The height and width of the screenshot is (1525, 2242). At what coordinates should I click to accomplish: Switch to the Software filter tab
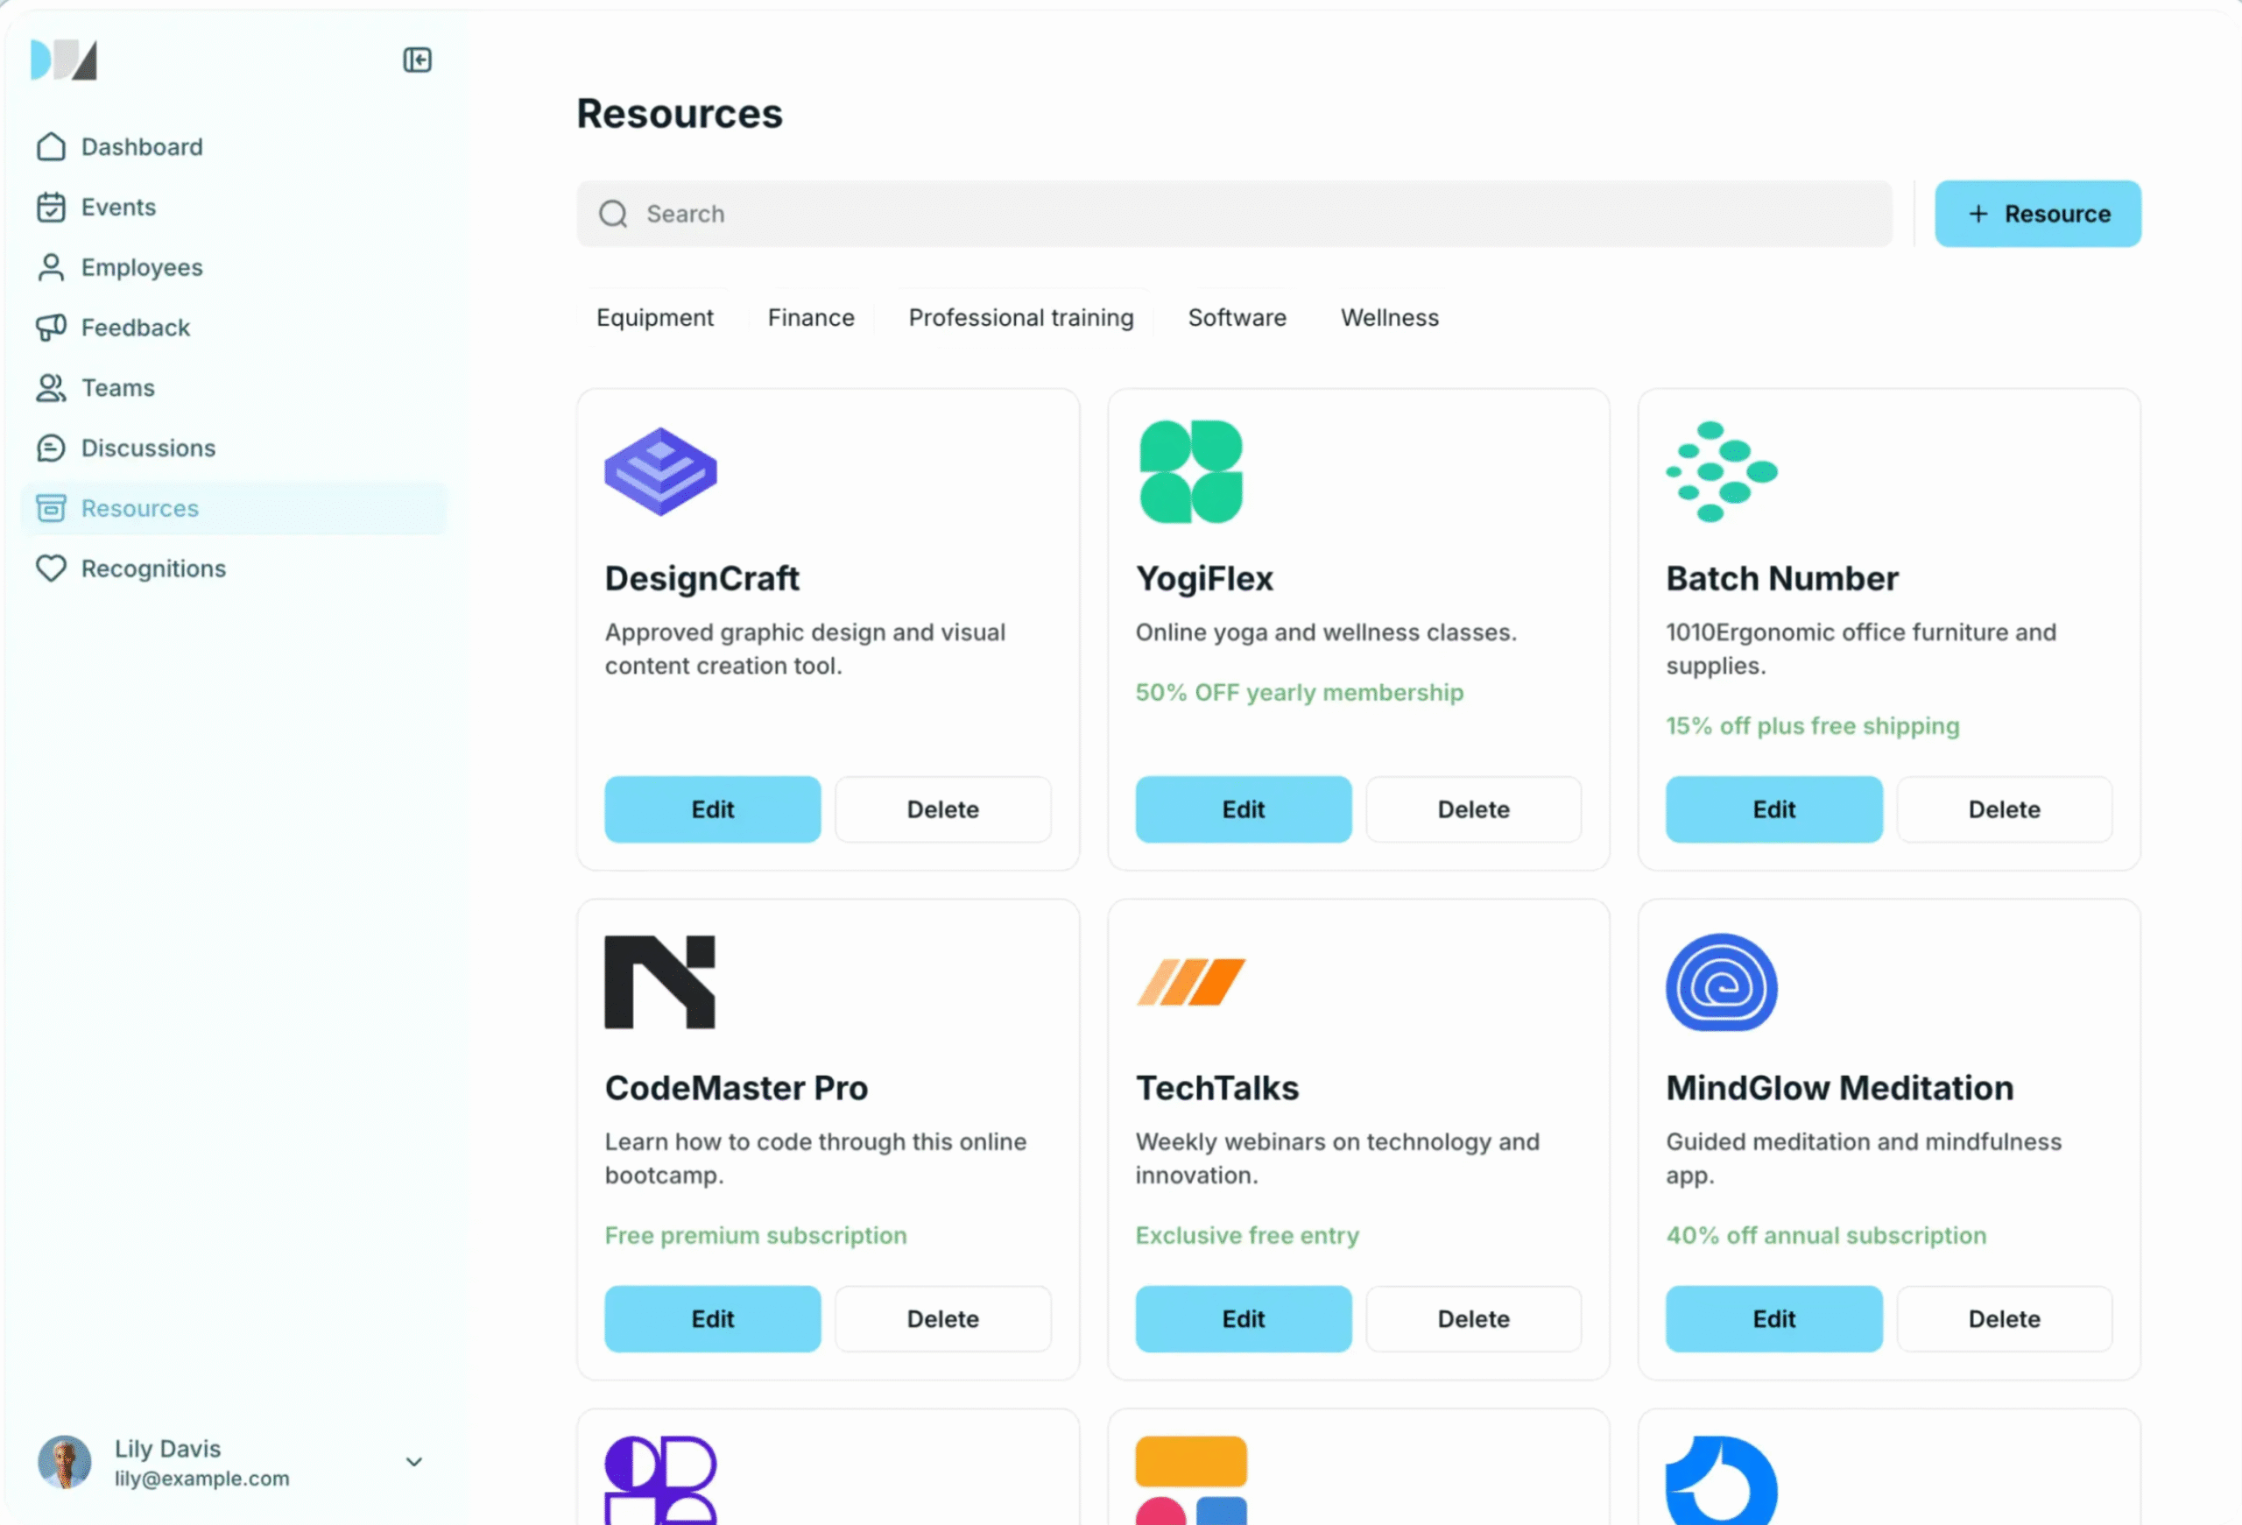pyautogui.click(x=1237, y=317)
